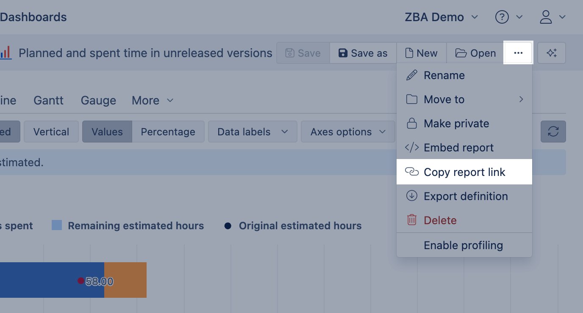The width and height of the screenshot is (583, 313).
Task: Toggle Values display mode
Action: [107, 132]
